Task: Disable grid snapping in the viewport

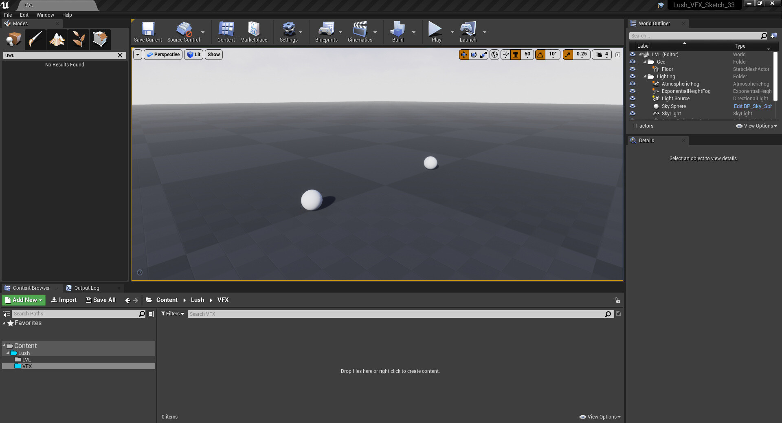Action: point(515,54)
